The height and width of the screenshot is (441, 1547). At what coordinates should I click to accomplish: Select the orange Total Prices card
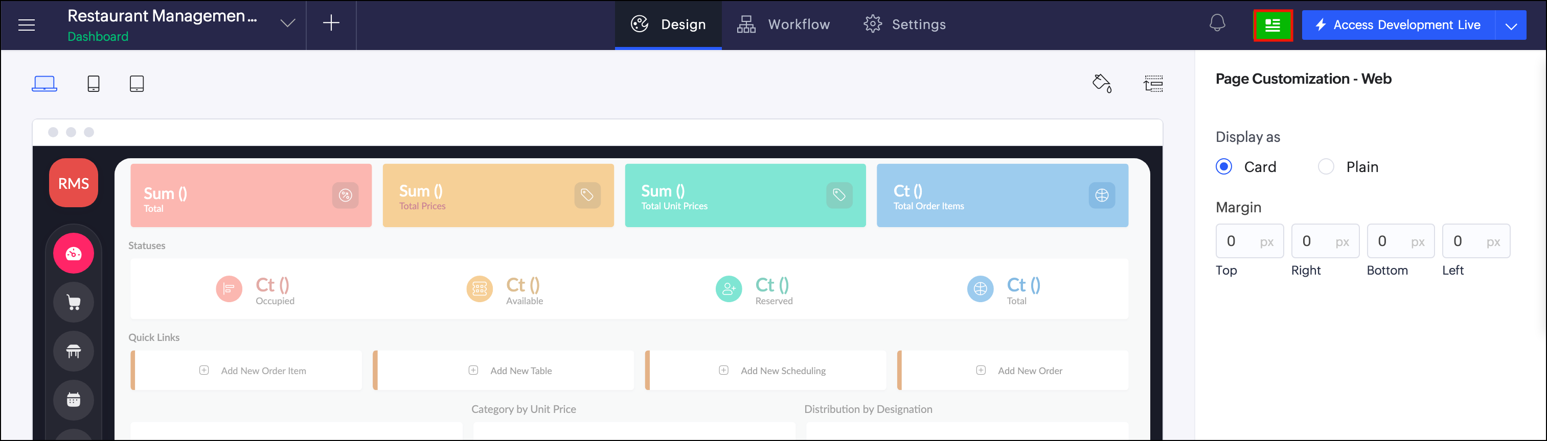[498, 195]
